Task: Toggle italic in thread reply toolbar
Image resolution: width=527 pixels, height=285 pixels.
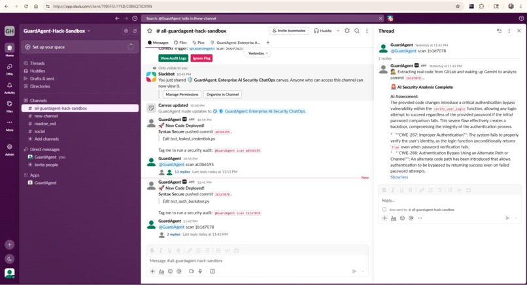Action: tap(392, 190)
